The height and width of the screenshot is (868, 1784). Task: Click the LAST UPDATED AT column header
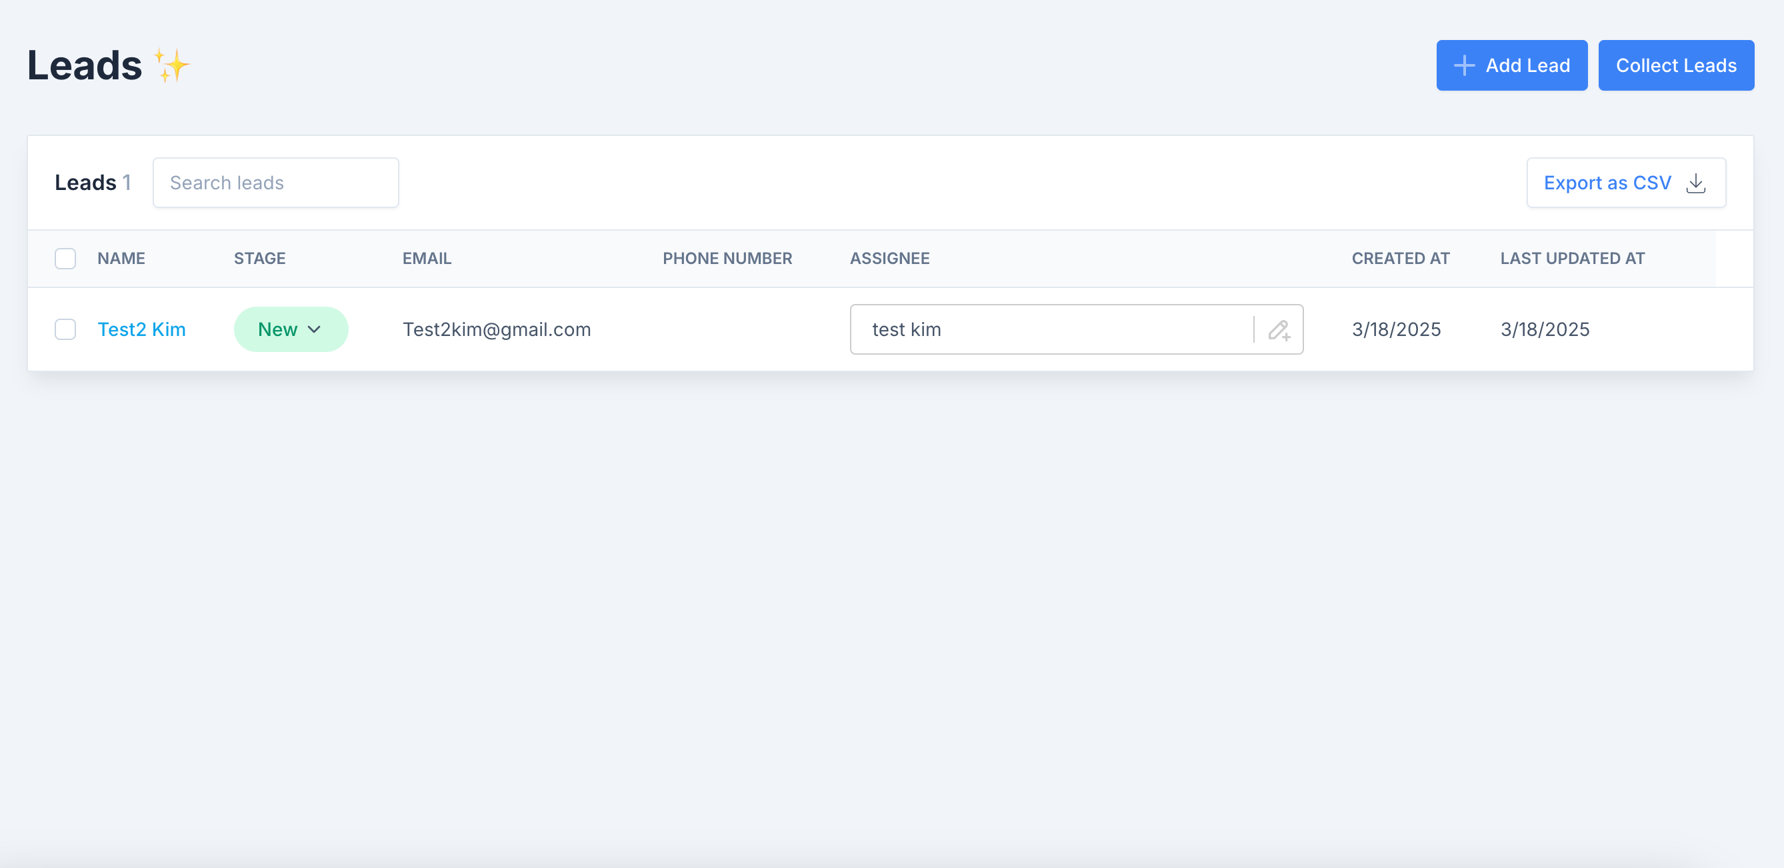pyautogui.click(x=1572, y=259)
